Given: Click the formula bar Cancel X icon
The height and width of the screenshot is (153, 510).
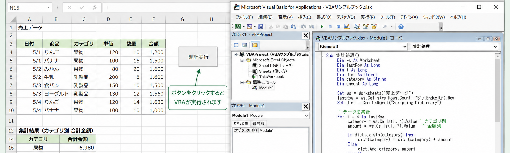Looking at the screenshot, I should click(x=69, y=8).
